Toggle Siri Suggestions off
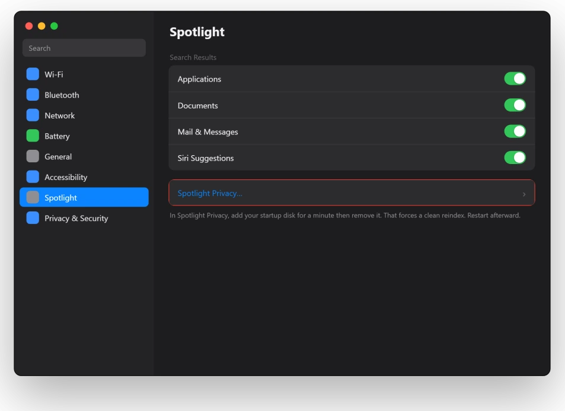565x411 pixels. [x=515, y=158]
